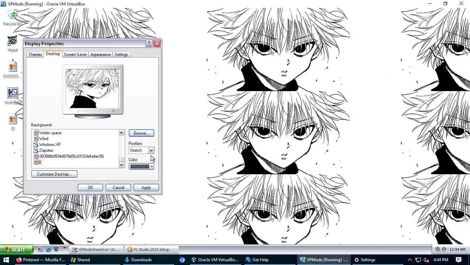Select the Hydrogen desktop shortcut icon

(12, 96)
